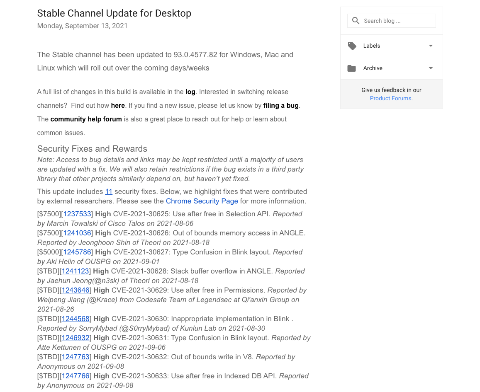
Task: Select the Archive sidebar text
Action: [373, 68]
